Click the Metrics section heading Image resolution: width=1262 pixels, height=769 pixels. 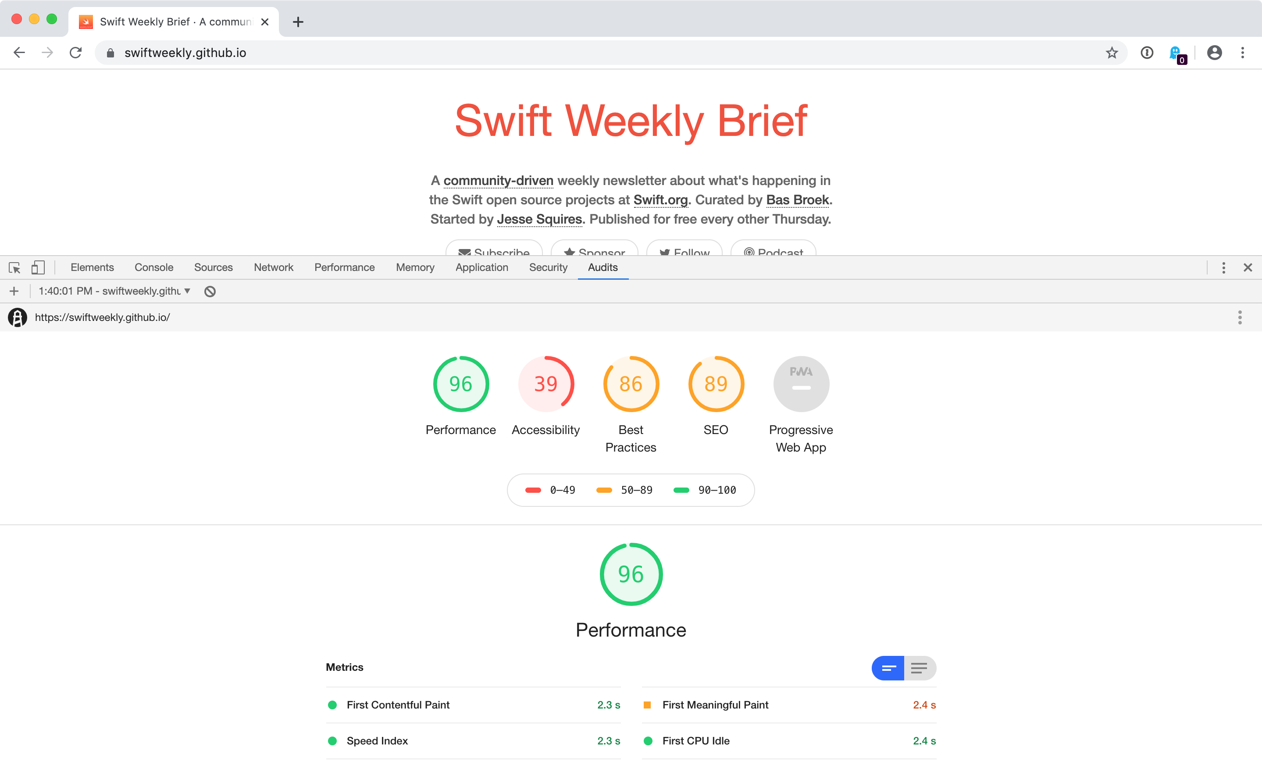click(x=345, y=667)
